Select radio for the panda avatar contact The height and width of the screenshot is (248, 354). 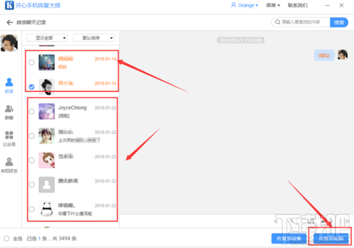coord(32,209)
